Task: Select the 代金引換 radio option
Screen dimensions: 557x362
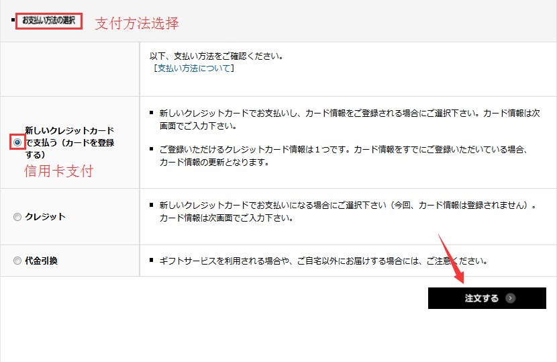Action: (17, 261)
